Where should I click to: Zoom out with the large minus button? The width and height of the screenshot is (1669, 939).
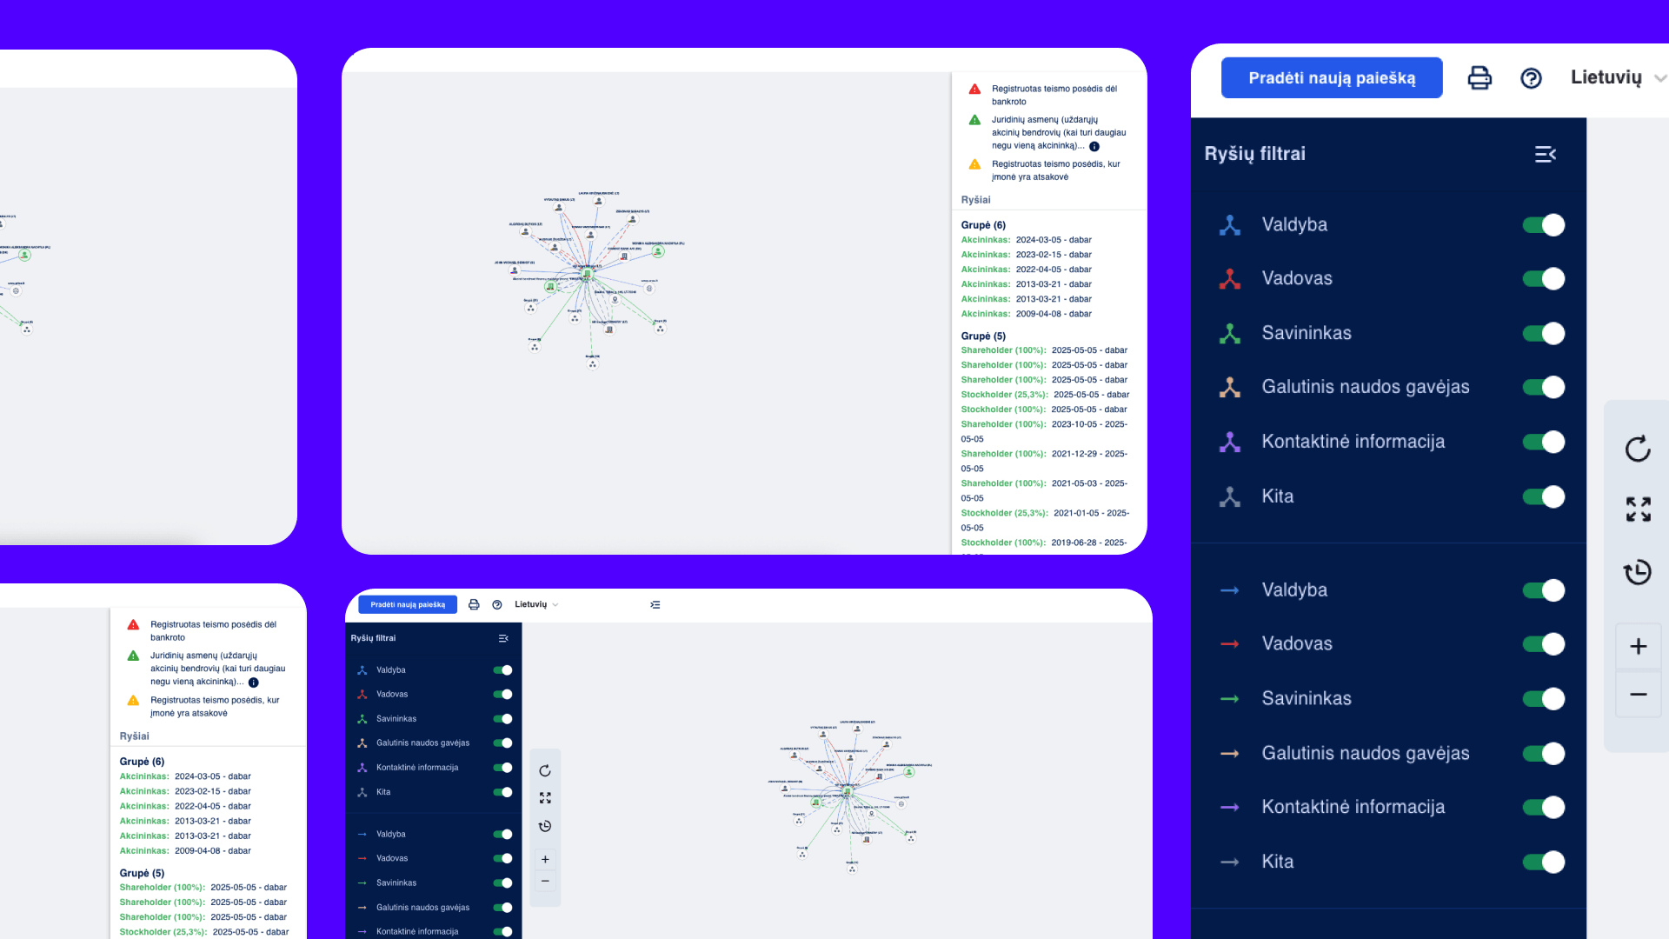click(1638, 694)
